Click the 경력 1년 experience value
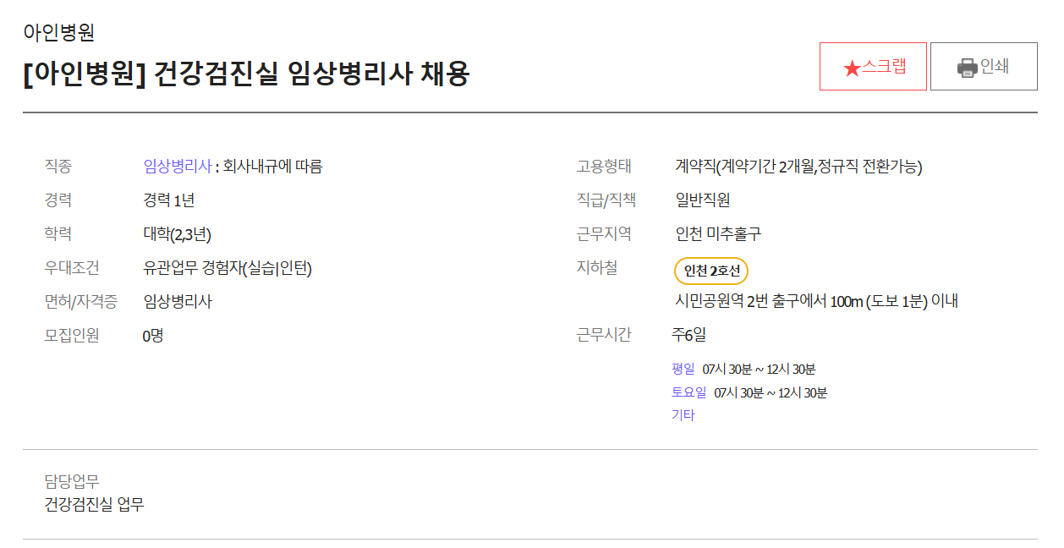Screen dimensions: 1064x548 [169, 200]
